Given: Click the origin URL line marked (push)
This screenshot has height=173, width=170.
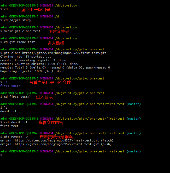Looking at the screenshot, I should pos(56,144).
